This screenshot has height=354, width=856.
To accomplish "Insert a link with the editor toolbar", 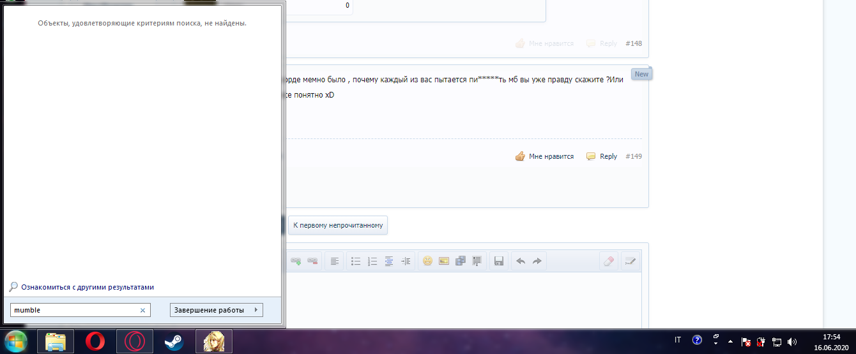I will point(296,261).
